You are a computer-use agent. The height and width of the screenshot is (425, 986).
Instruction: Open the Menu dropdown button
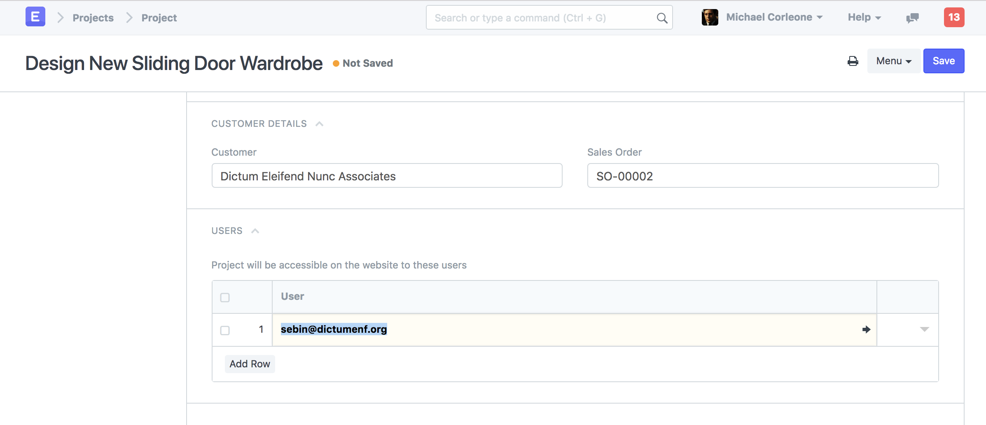893,61
